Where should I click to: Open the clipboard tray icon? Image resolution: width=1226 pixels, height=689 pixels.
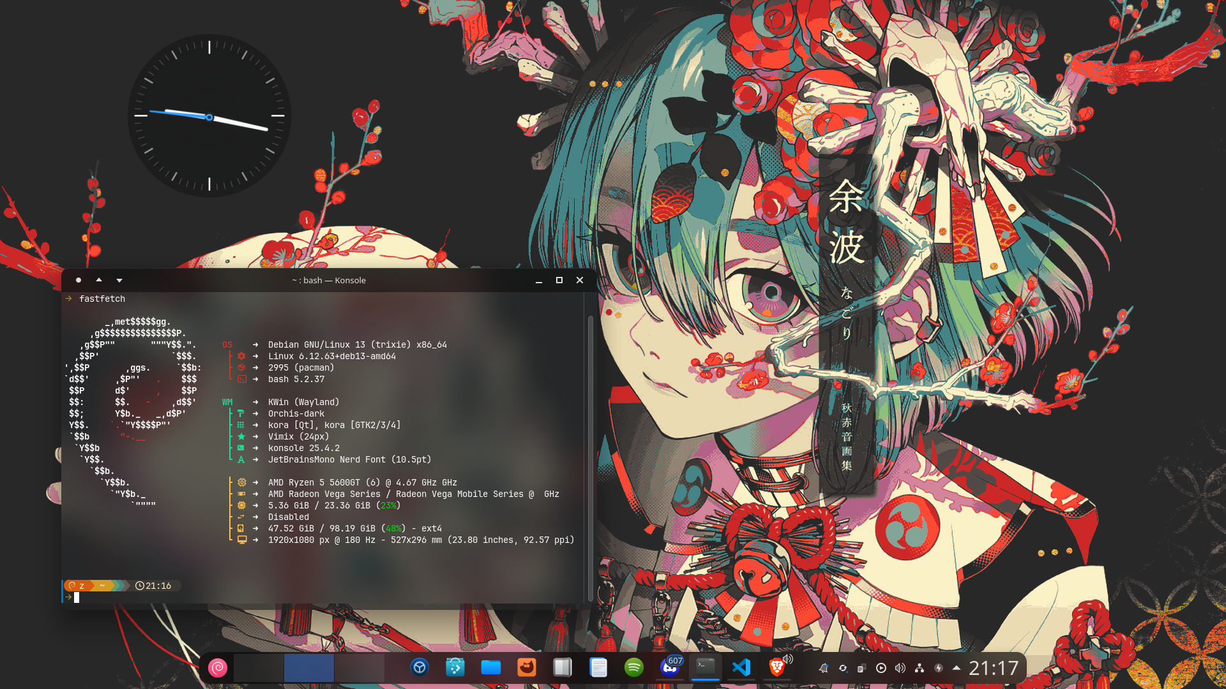(x=862, y=668)
